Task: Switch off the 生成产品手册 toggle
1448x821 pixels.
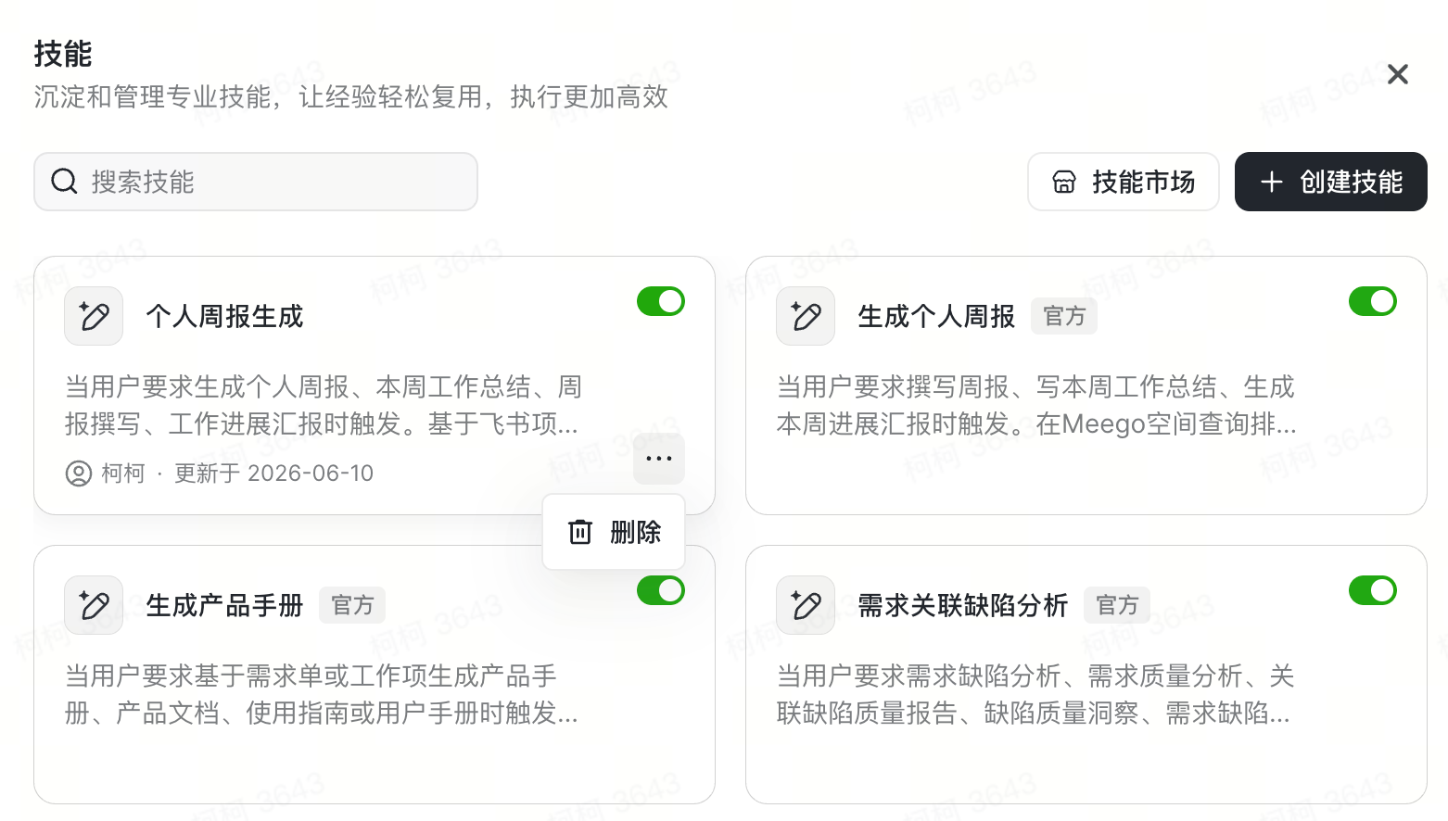Action: (x=661, y=590)
